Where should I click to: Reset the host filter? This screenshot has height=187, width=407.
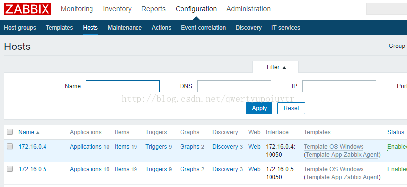(x=291, y=108)
